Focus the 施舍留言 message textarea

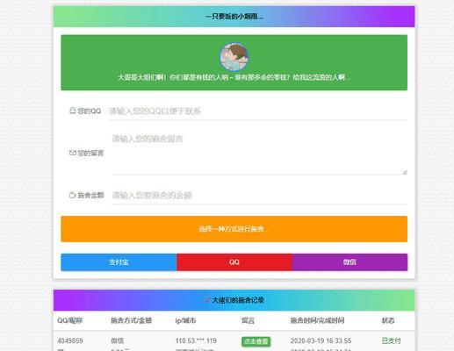[x=260, y=153]
